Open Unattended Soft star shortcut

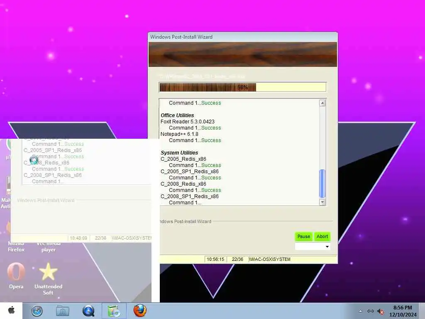48,279
